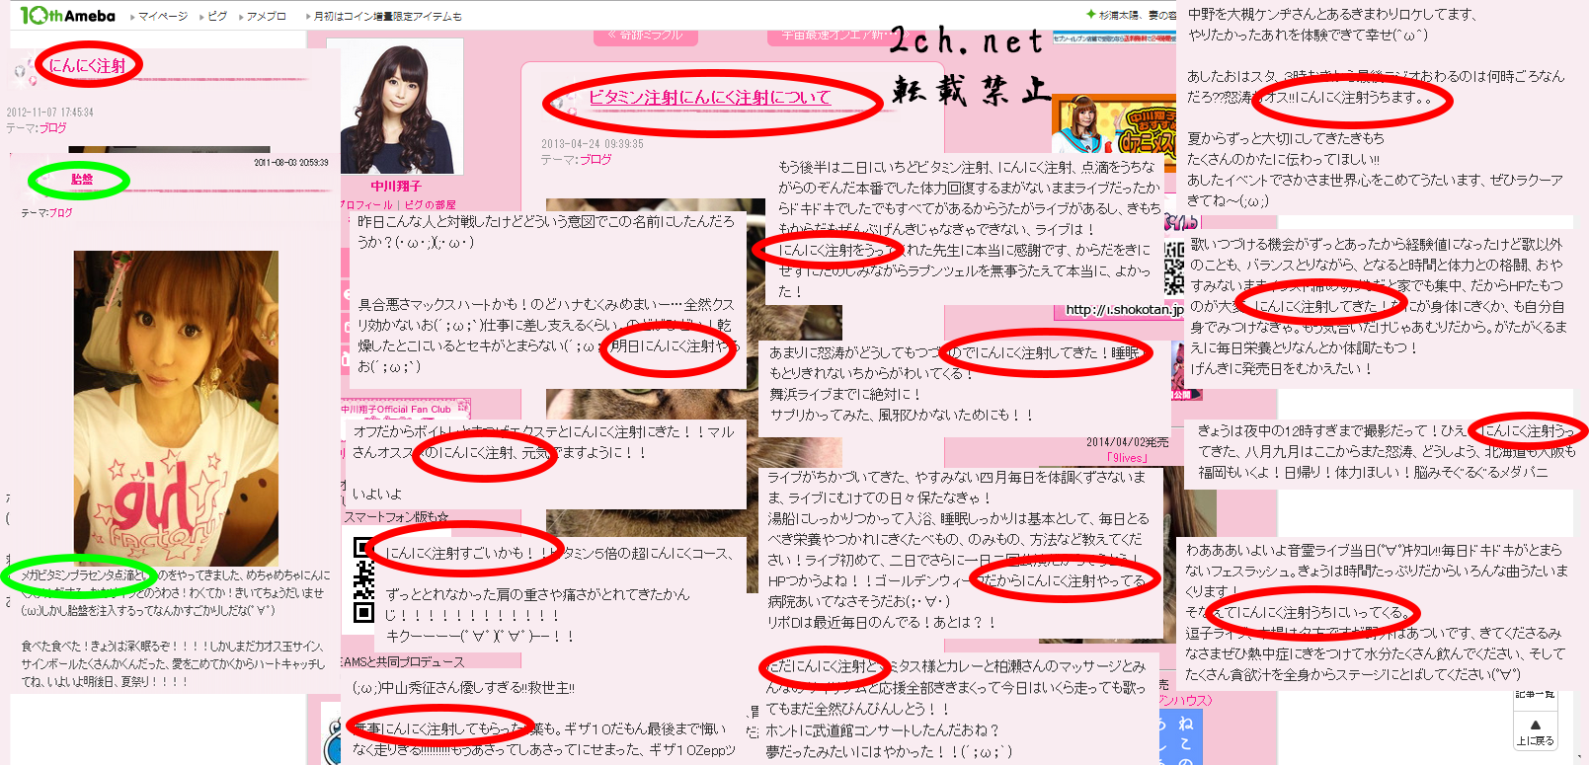Open the 胎盤 post title
Viewport: 1589px width, 765px height.
pyautogui.click(x=82, y=179)
